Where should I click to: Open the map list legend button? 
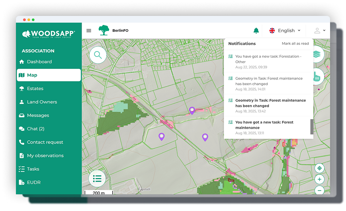click(x=97, y=178)
